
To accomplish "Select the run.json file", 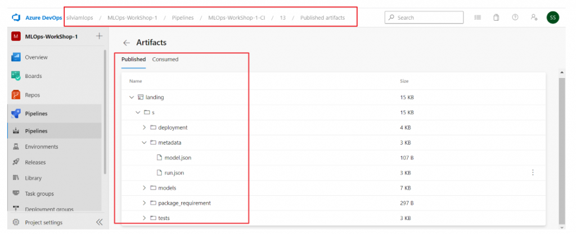I will (x=174, y=173).
